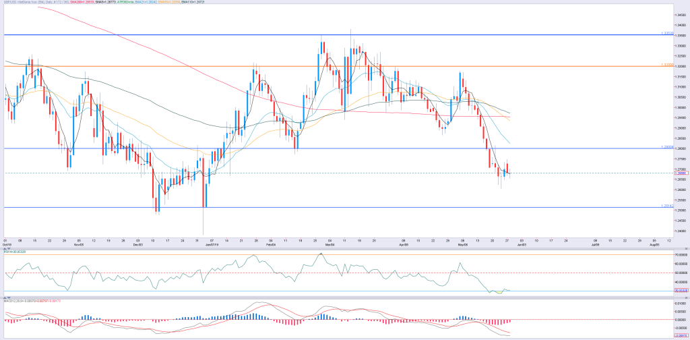This screenshot has width=690, height=340.
Task: Click the RSI14 indicator label
Action: 15,252
